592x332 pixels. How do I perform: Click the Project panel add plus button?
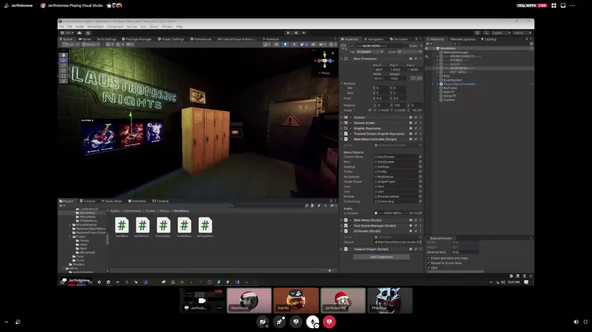(x=61, y=205)
